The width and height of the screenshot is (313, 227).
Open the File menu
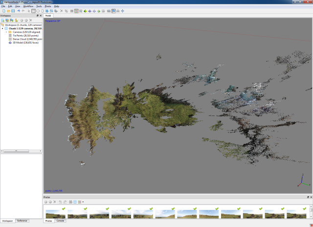(x=3, y=6)
